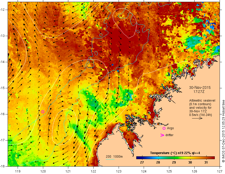Click the '200 1000m' depth label
The width and height of the screenshot is (225, 174).
[x=114, y=157]
